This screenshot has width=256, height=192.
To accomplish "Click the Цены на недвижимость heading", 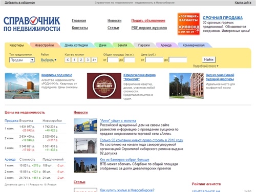I will click(x=25, y=113).
